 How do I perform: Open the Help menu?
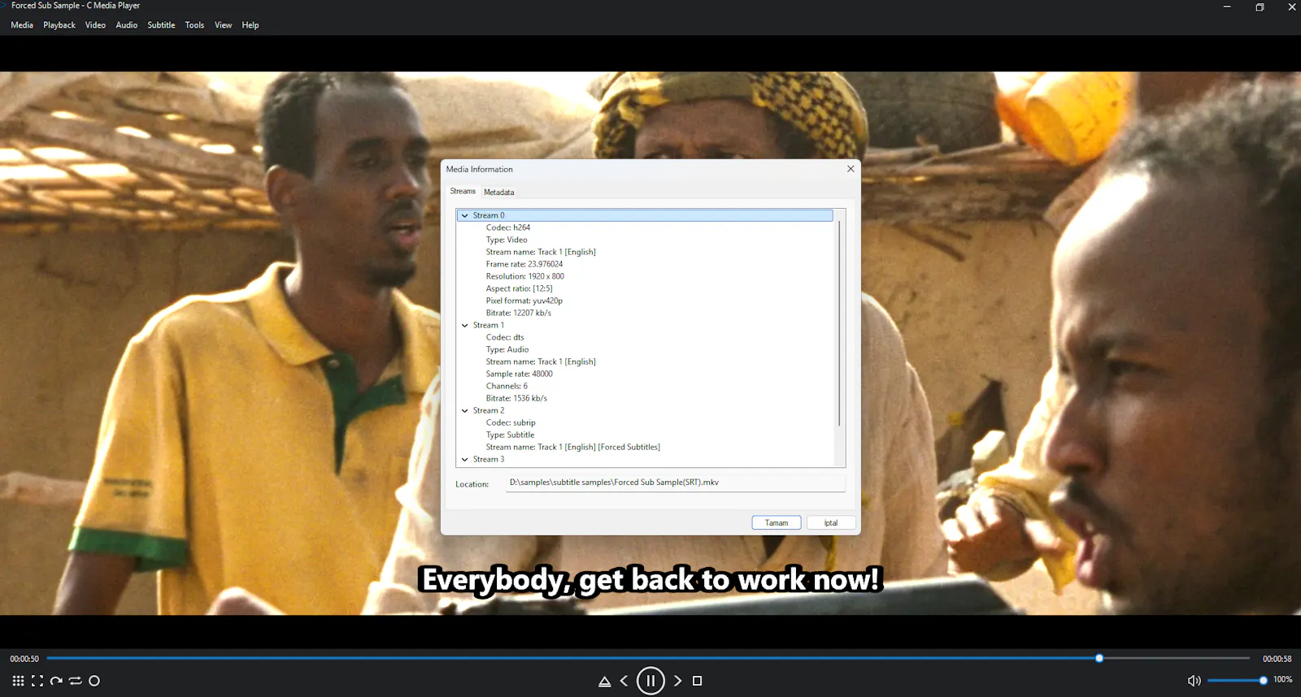click(x=250, y=25)
